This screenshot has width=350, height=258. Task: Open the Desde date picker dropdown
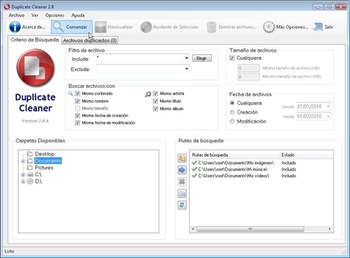coord(328,106)
